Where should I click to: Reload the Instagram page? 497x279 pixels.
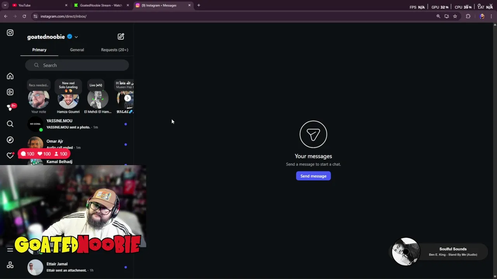tap(24, 16)
